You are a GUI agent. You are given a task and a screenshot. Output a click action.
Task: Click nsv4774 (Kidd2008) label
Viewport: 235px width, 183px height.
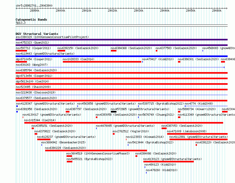[199, 104]
